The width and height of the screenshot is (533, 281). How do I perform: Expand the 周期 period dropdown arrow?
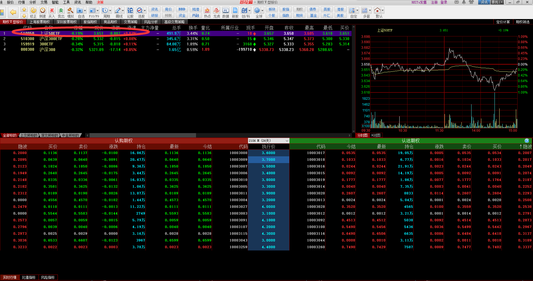(x=110, y=11)
